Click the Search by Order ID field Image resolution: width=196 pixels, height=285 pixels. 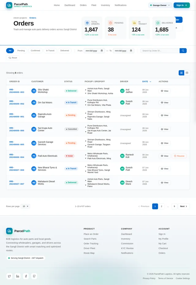tap(160, 51)
